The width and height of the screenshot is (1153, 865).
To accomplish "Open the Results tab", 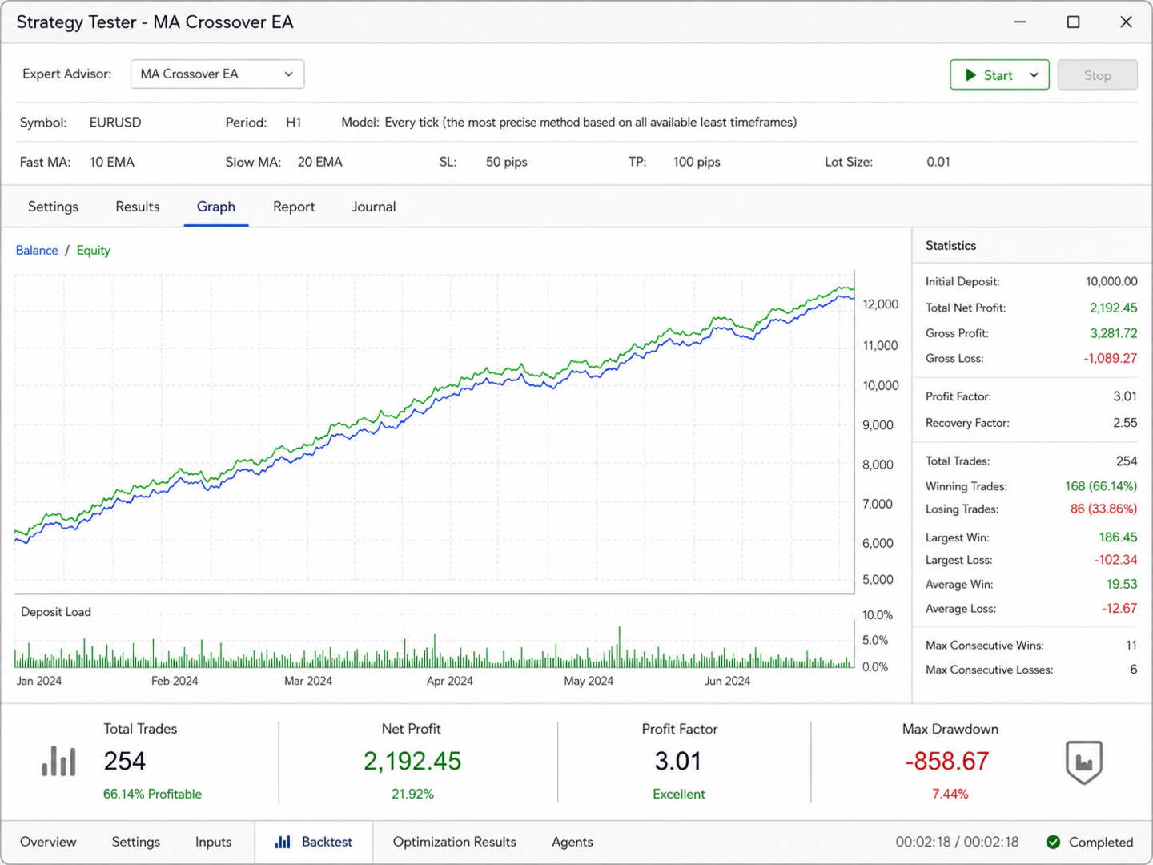I will click(138, 207).
